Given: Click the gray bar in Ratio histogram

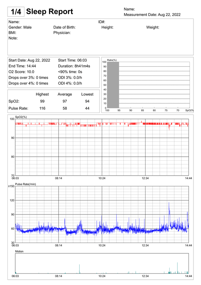Looking at the screenshot, I should [x=113, y=85].
